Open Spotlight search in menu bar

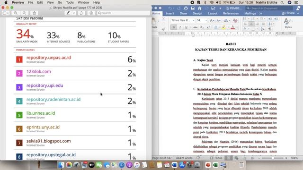(x=282, y=2)
